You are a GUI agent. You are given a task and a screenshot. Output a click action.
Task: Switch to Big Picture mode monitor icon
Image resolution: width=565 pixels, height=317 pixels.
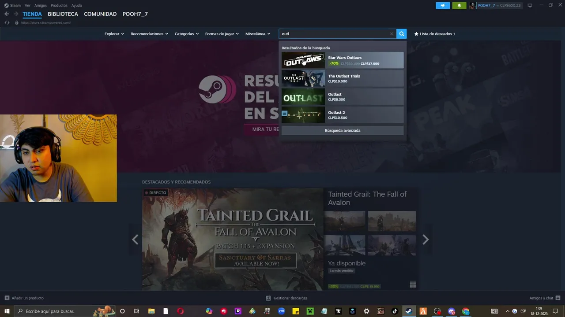tap(530, 5)
